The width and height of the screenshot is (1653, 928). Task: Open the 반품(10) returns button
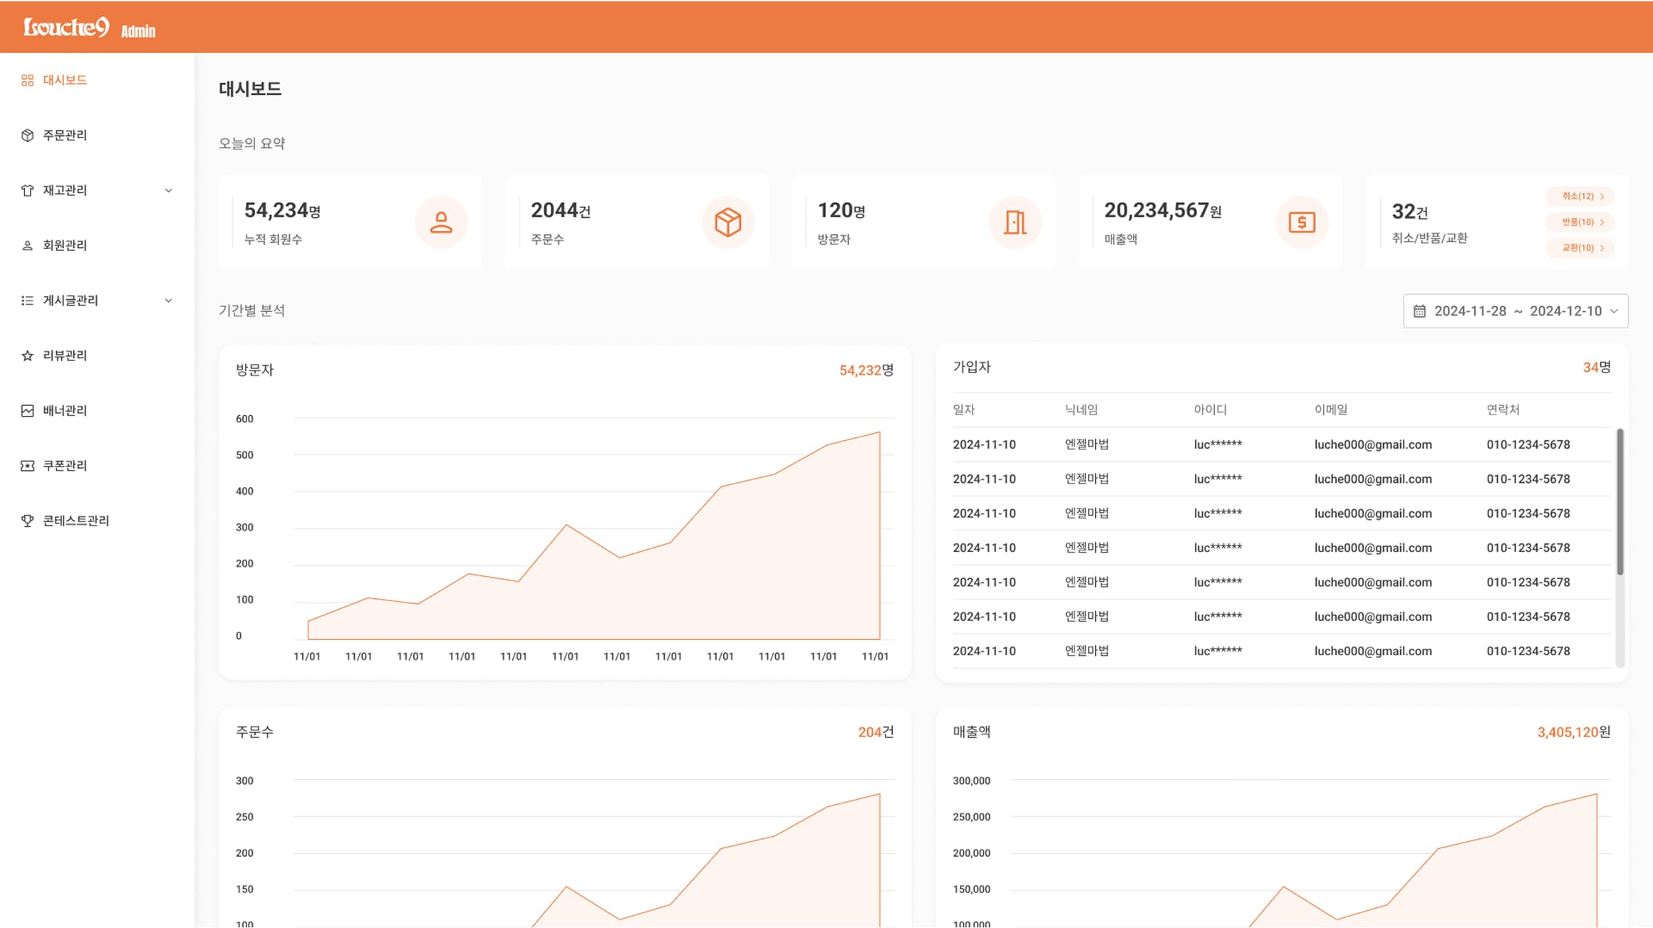tap(1580, 222)
